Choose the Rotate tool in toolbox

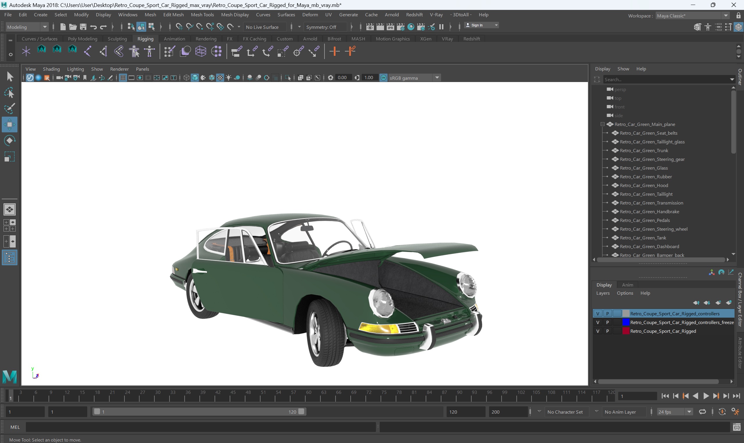[x=10, y=140]
